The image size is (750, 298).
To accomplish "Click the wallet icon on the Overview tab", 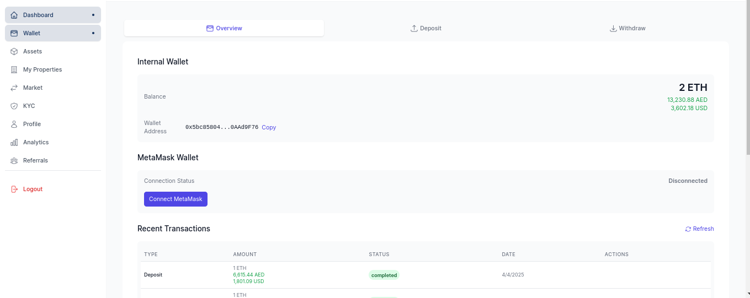I will point(210,28).
